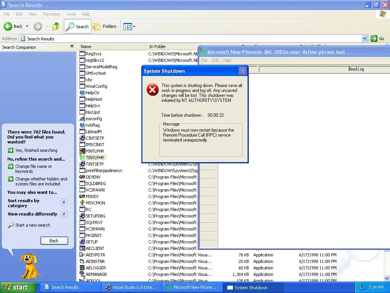
Task: Open the View menu in Search Results
Action: point(33,14)
